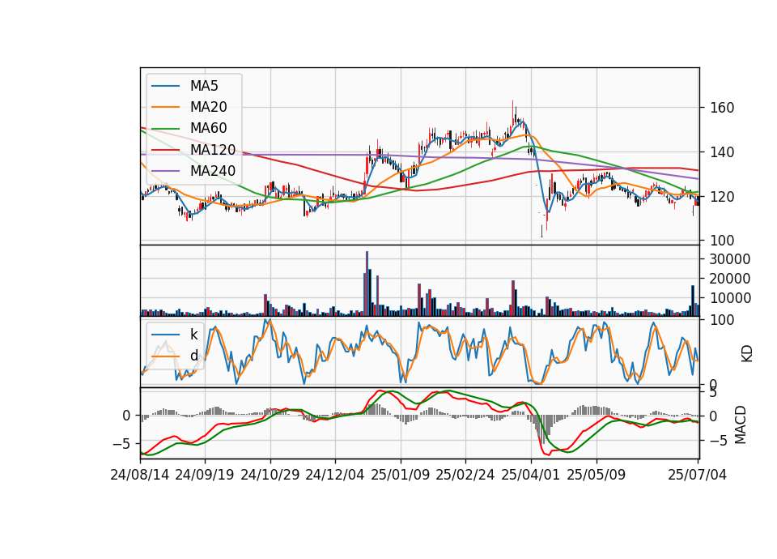Click the 10000 volume axis tick

[x=730, y=298]
